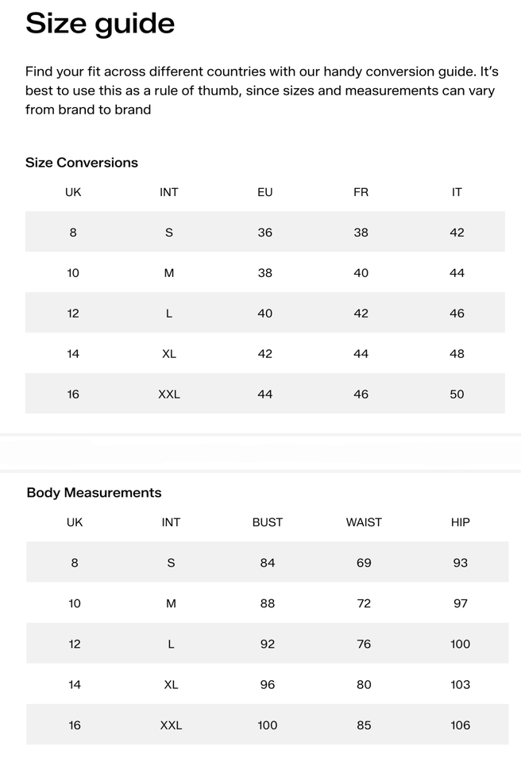The width and height of the screenshot is (521, 762).
Task: Click the intro paragraph about conversion guide
Action: [260, 90]
